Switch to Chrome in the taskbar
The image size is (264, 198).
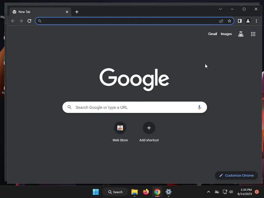(157, 192)
